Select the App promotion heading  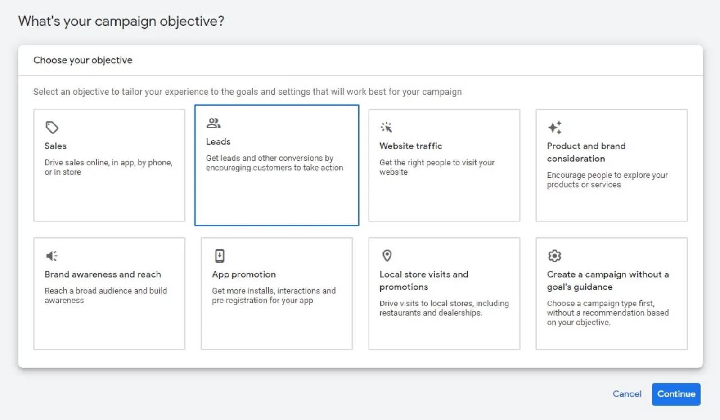pyautogui.click(x=244, y=274)
